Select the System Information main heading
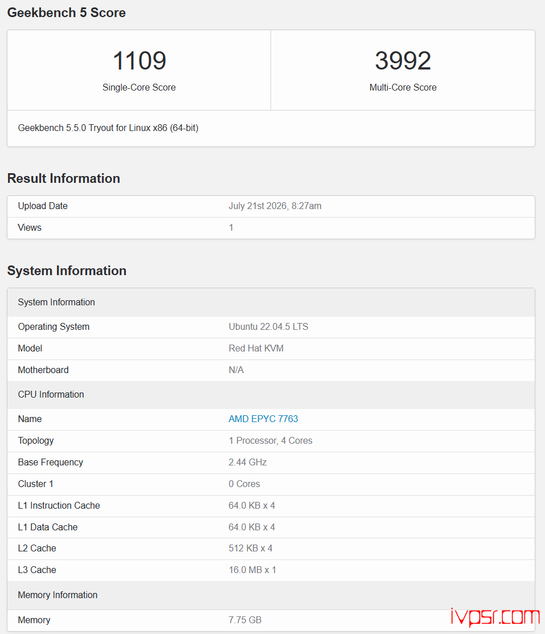Image resolution: width=545 pixels, height=634 pixels. (x=67, y=271)
